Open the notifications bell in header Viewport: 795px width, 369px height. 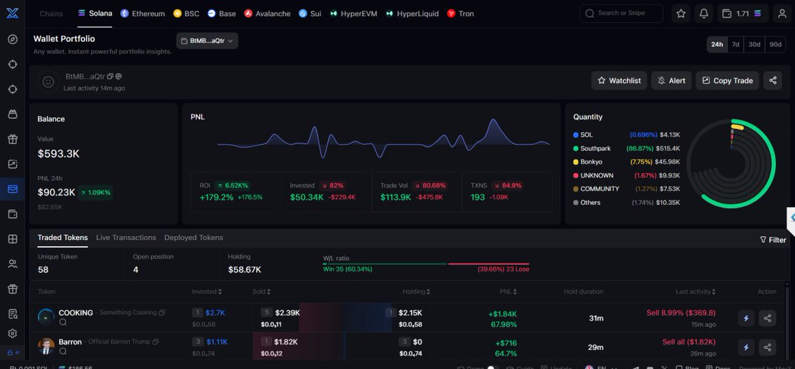(704, 13)
